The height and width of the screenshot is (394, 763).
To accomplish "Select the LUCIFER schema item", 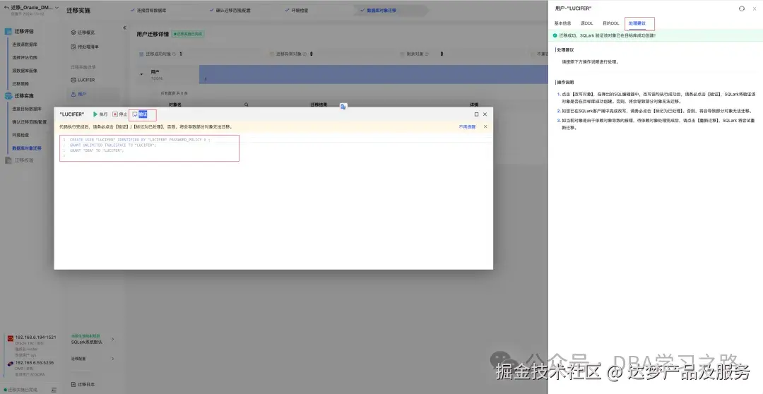I will (x=83, y=80).
